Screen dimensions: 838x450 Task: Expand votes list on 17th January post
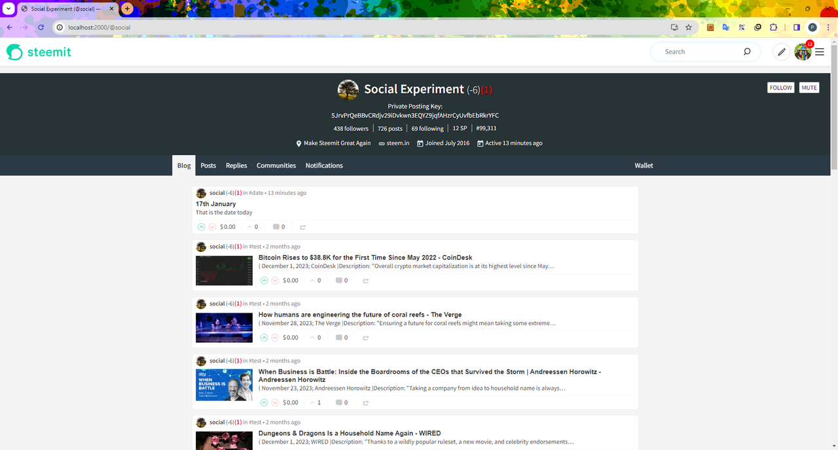click(253, 227)
